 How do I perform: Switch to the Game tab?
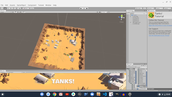point(3,71)
